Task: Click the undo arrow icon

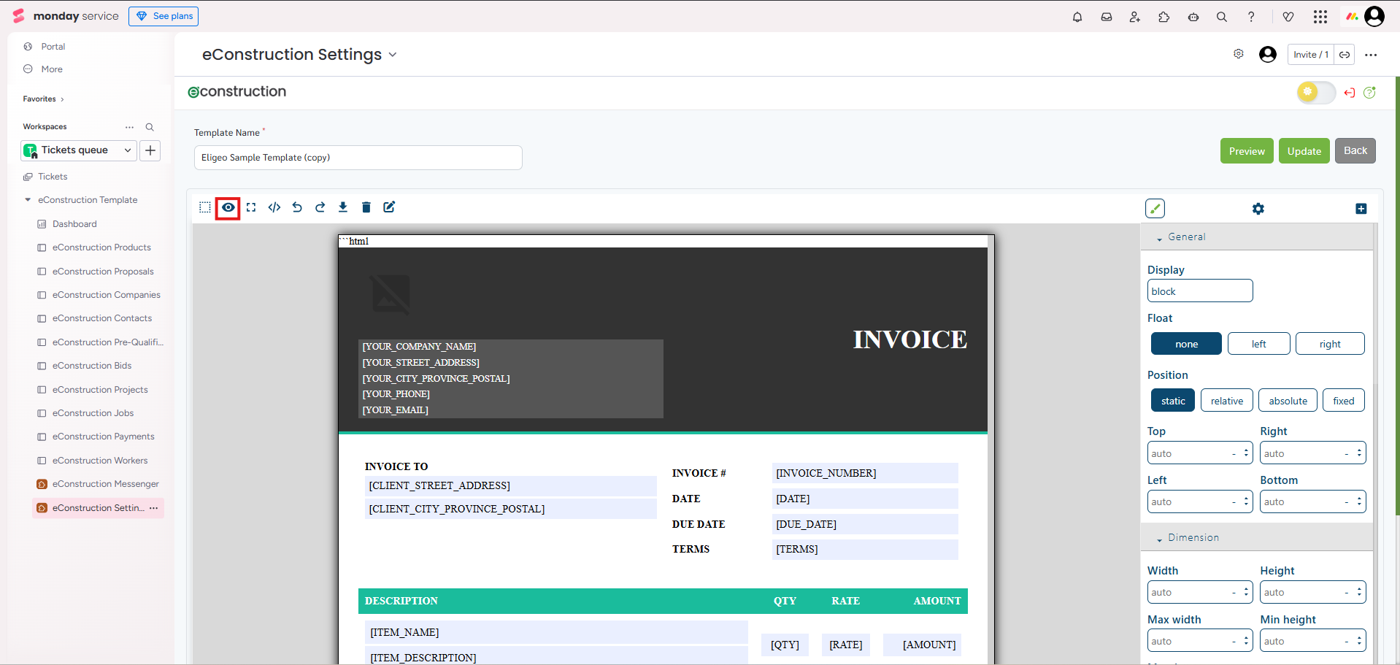Action: [x=297, y=207]
